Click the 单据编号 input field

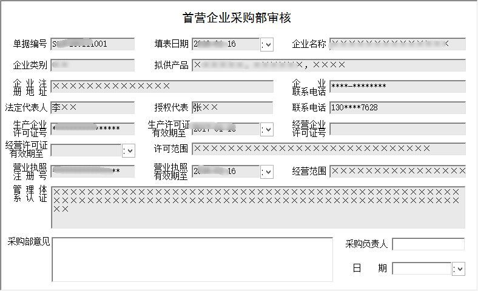tap(93, 44)
